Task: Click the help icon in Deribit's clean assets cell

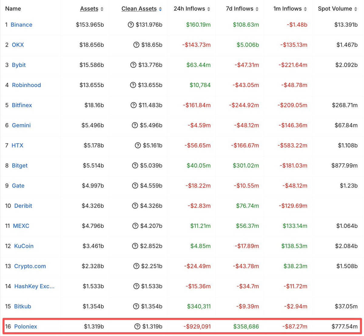Action: pyautogui.click(x=135, y=206)
